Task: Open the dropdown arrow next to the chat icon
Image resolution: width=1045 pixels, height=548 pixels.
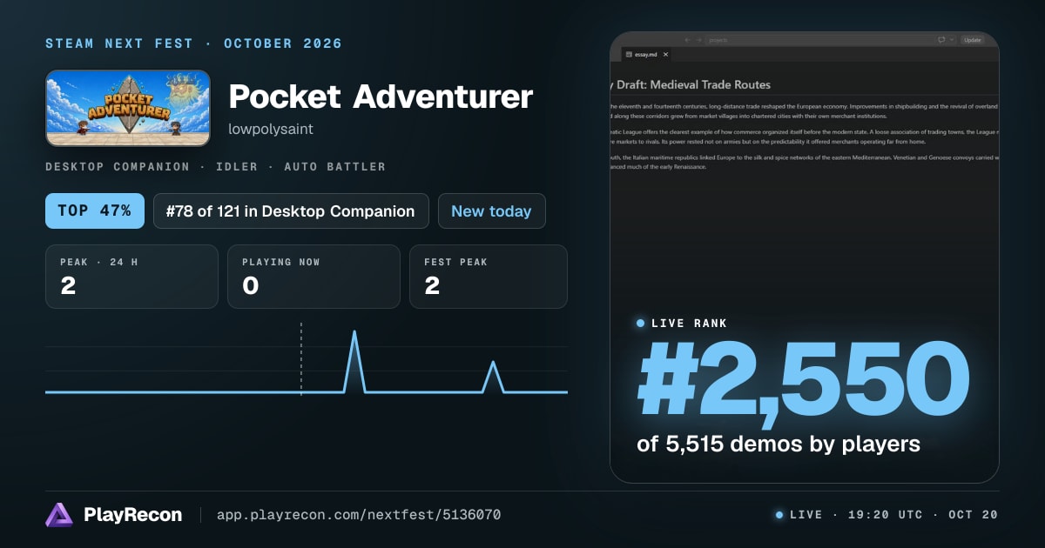Action: (x=952, y=40)
